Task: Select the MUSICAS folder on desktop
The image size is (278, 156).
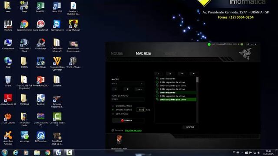Action: (24, 100)
